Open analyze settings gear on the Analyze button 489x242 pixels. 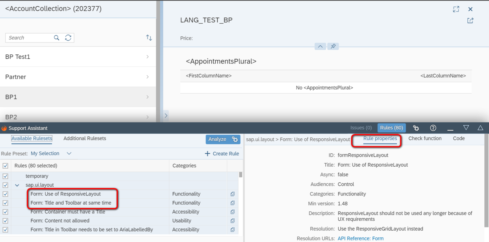(x=235, y=139)
